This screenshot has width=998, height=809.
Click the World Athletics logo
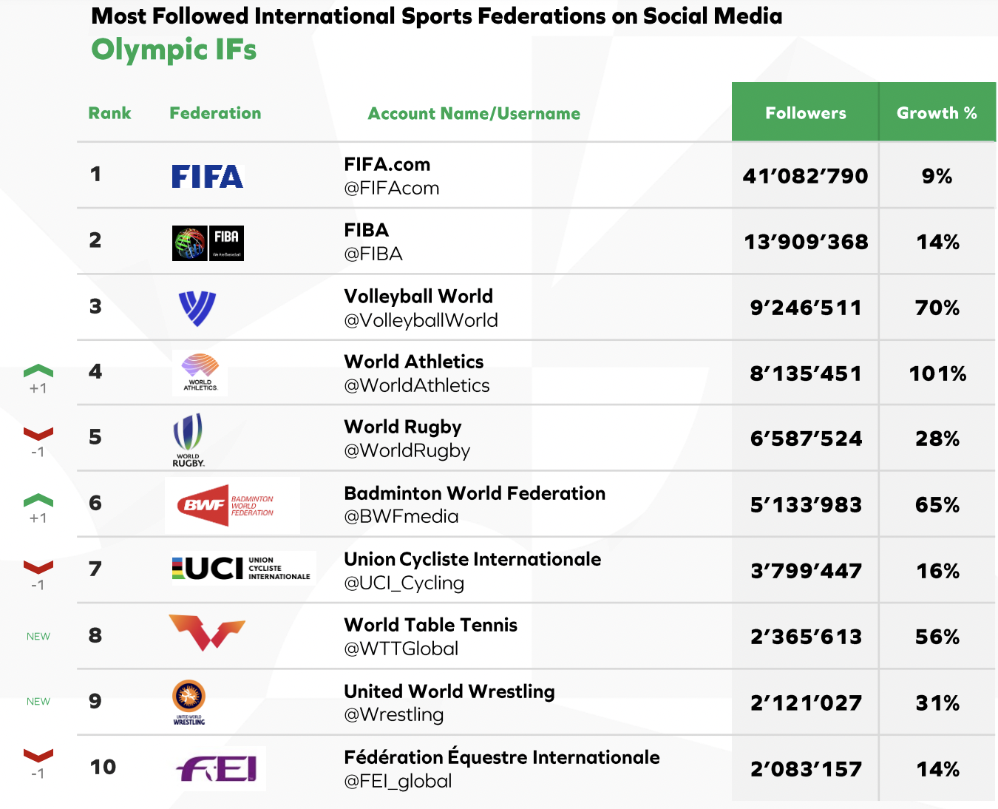coord(200,373)
